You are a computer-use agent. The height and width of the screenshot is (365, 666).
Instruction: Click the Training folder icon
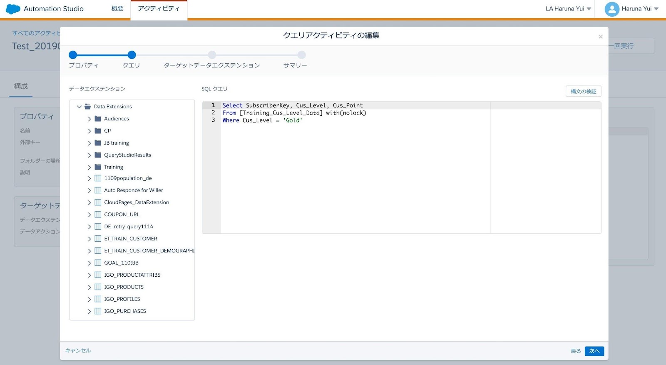98,167
